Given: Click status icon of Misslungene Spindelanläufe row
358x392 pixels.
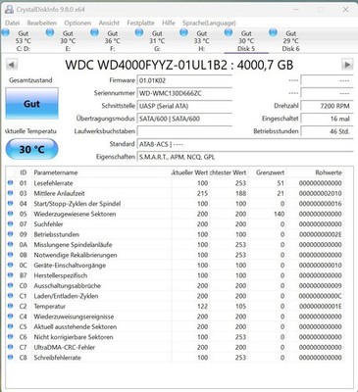Looking at the screenshot, I should [11, 244].
